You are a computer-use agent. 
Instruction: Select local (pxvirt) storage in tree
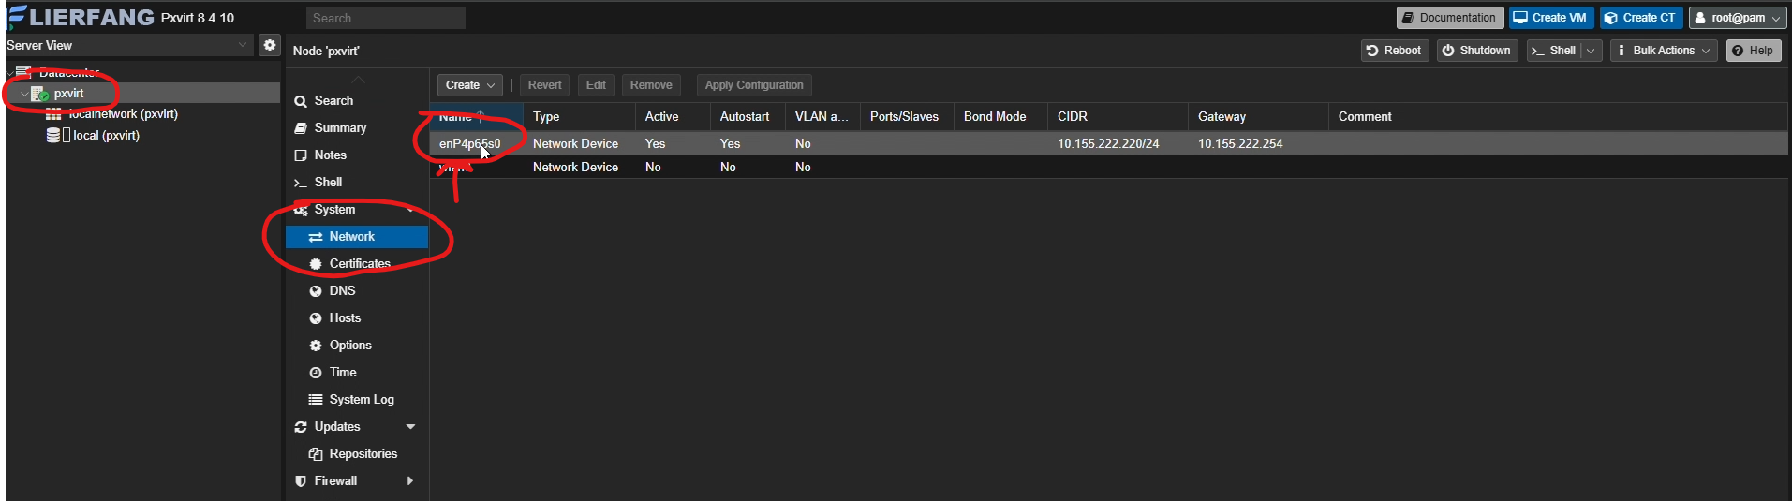pyautogui.click(x=106, y=136)
